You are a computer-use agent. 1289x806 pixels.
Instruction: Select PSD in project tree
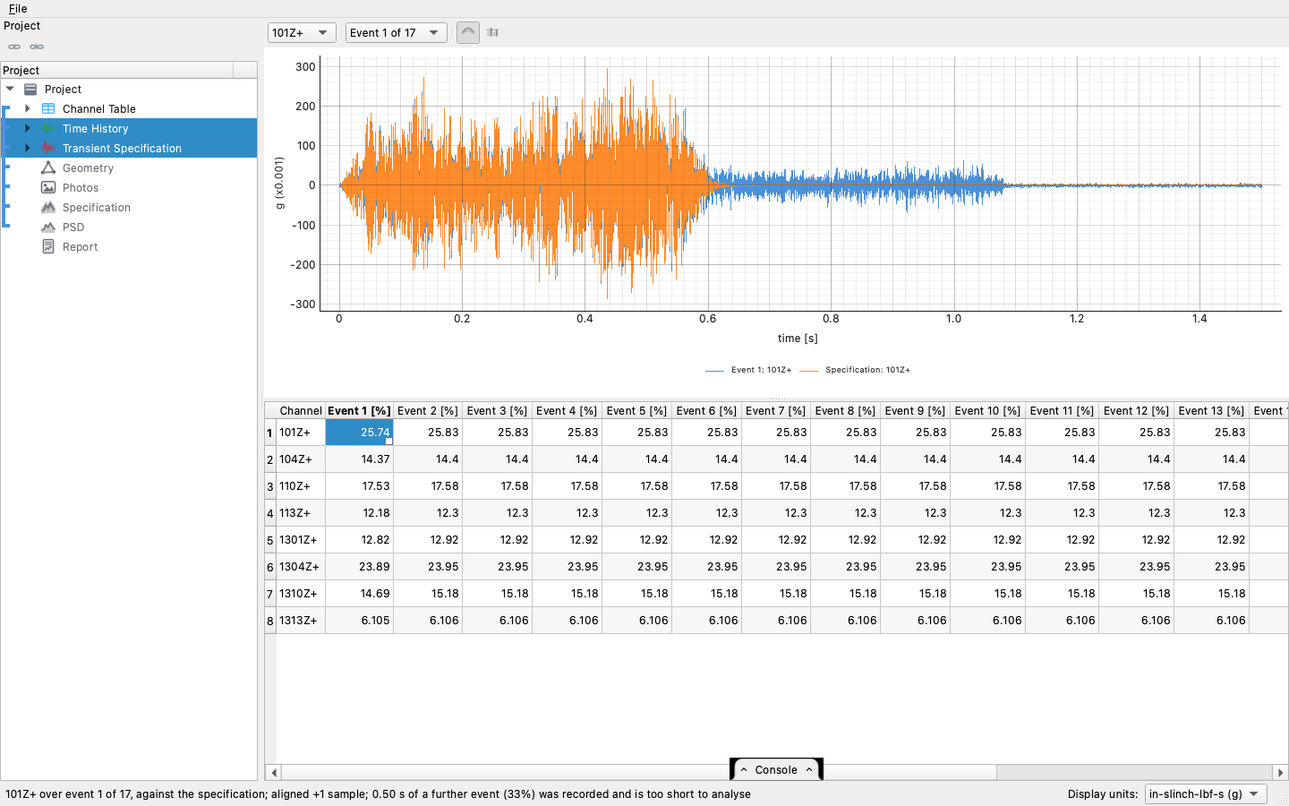73,227
